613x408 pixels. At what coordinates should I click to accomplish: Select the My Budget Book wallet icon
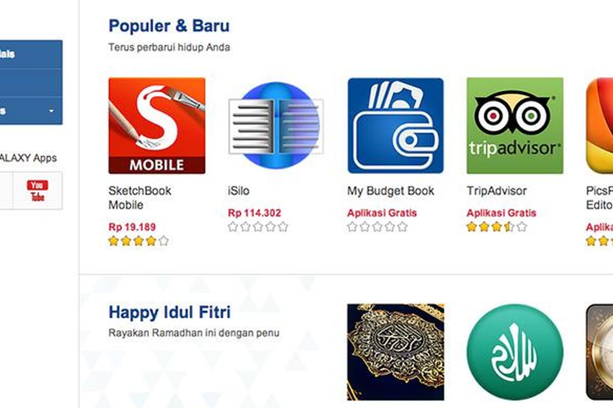point(395,125)
